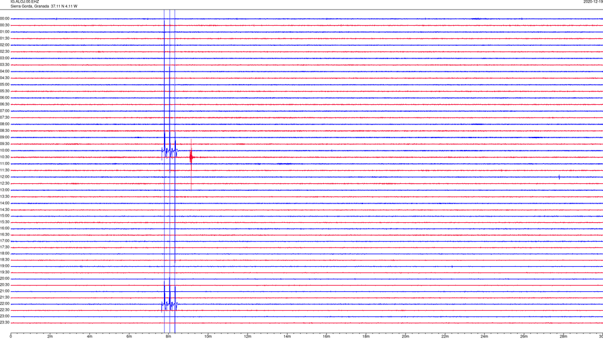Click the 8m axis label

[168, 336]
